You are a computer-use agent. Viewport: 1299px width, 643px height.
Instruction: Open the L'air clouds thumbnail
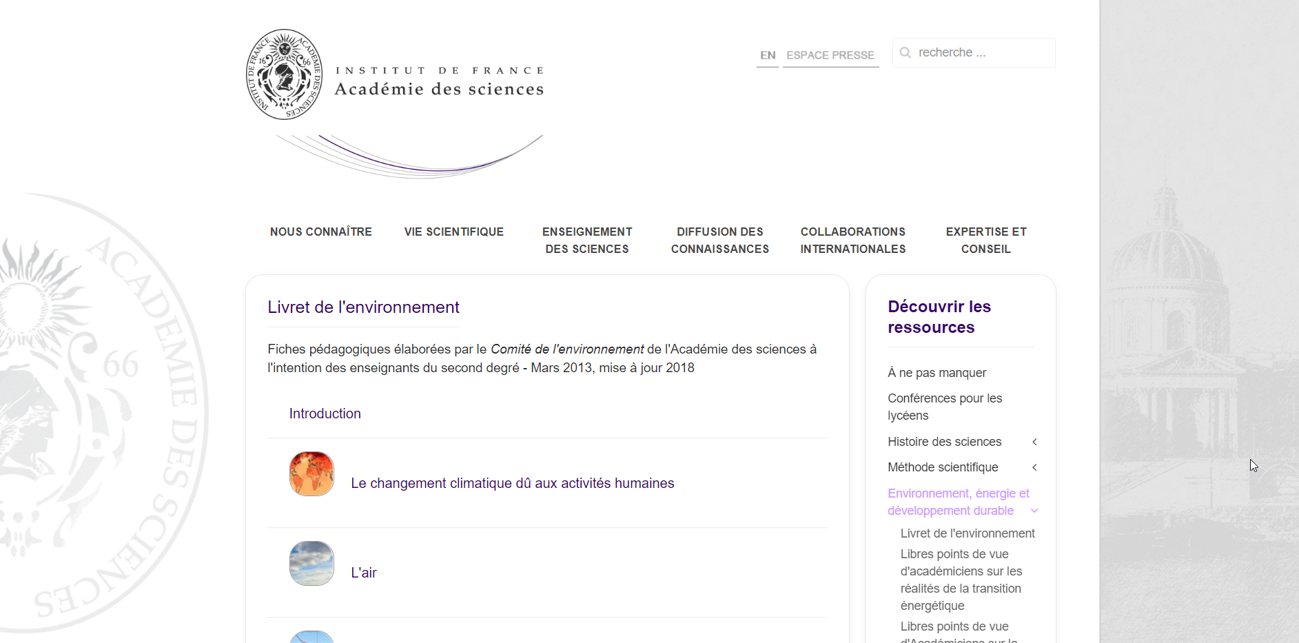tap(311, 564)
